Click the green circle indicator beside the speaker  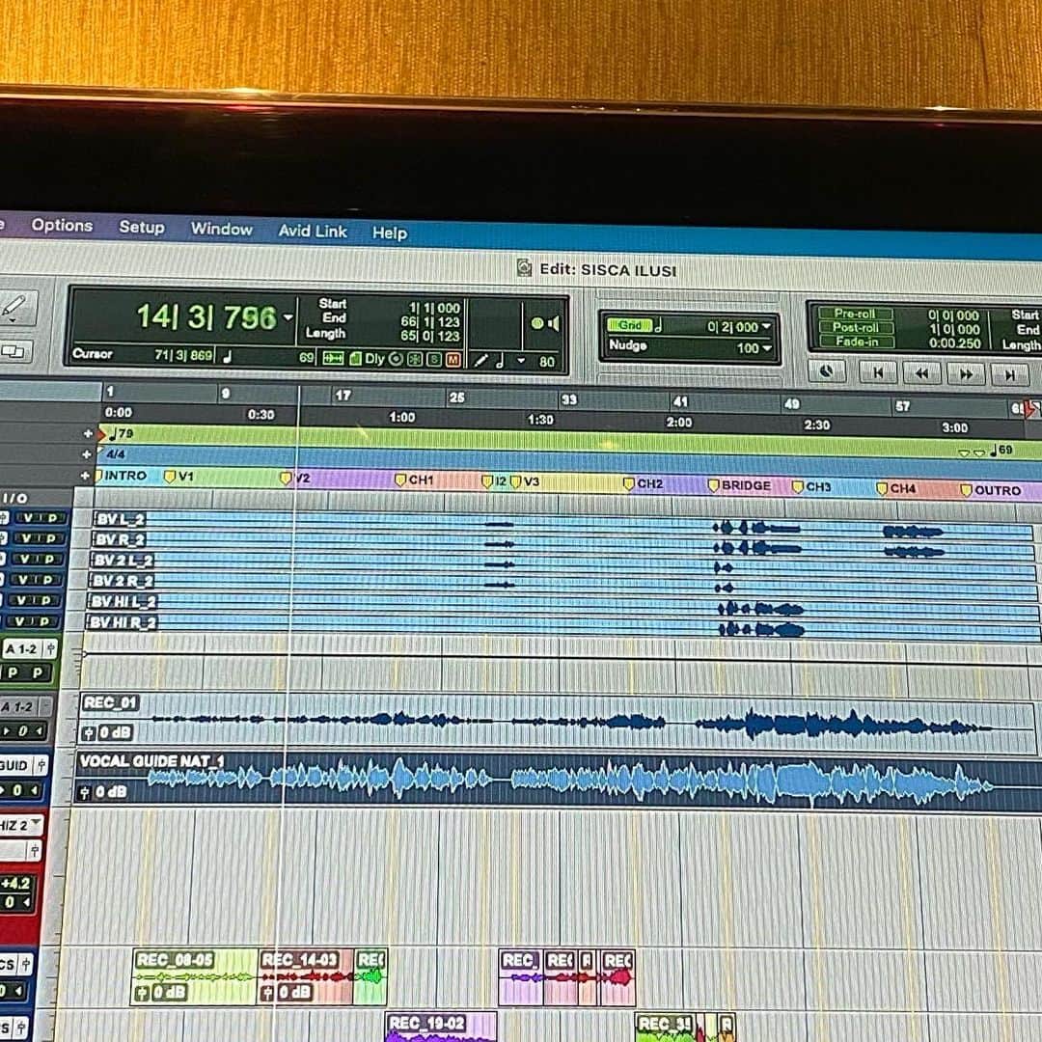click(537, 323)
